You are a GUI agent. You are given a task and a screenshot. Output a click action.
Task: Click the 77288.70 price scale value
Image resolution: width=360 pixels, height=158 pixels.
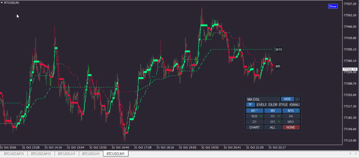(x=350, y=84)
